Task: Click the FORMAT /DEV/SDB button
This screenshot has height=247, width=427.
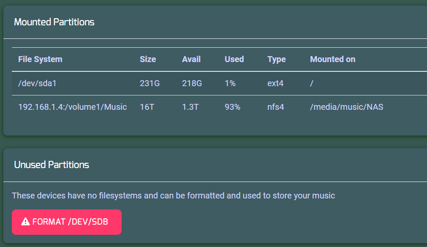Action: [67, 222]
